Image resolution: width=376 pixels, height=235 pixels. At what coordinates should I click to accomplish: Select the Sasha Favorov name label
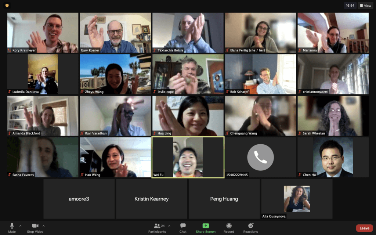pyautogui.click(x=23, y=175)
